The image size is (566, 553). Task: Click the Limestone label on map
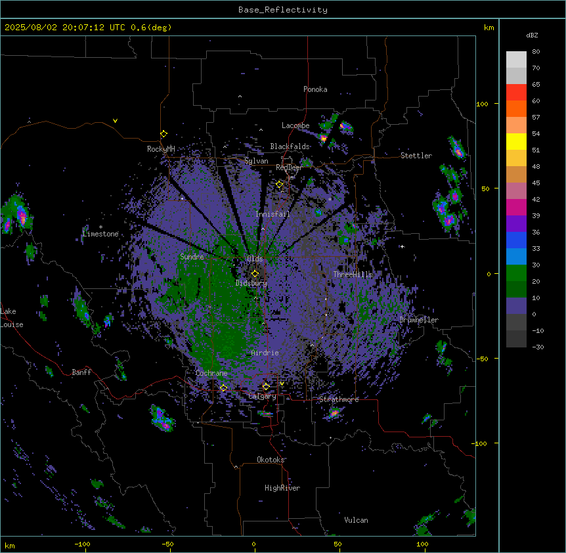100,234
